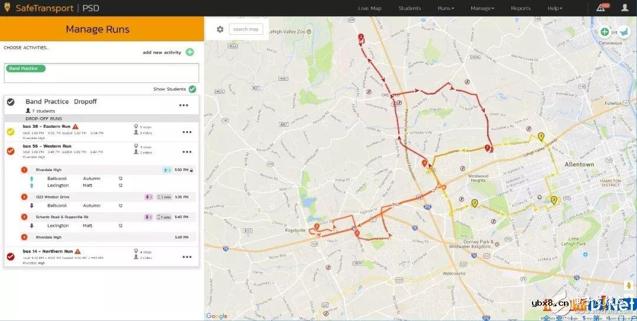
Task: Open the Help dropdown menu
Action: pos(554,8)
